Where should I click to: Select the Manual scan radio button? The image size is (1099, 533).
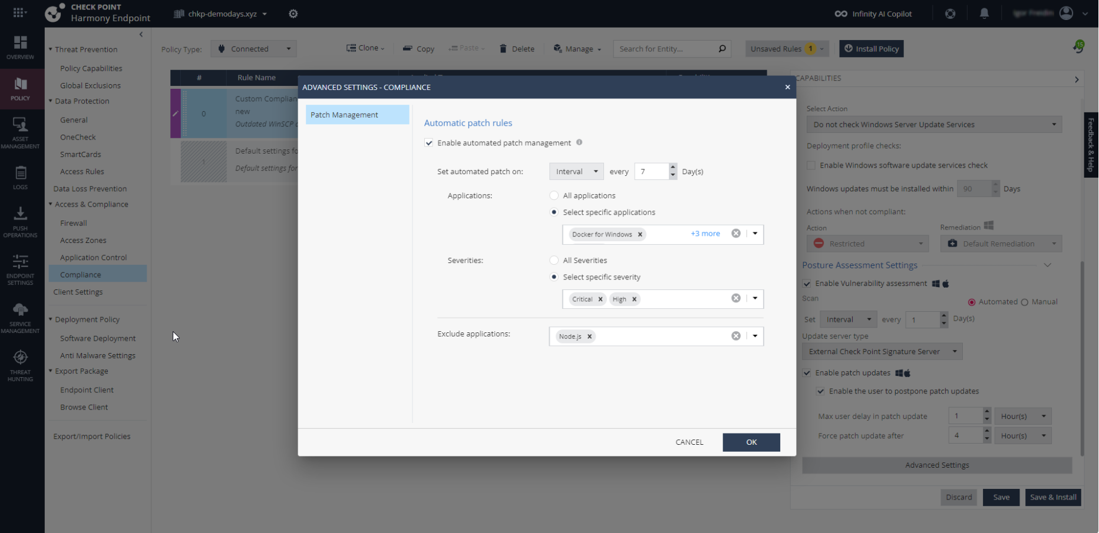pos(1025,302)
